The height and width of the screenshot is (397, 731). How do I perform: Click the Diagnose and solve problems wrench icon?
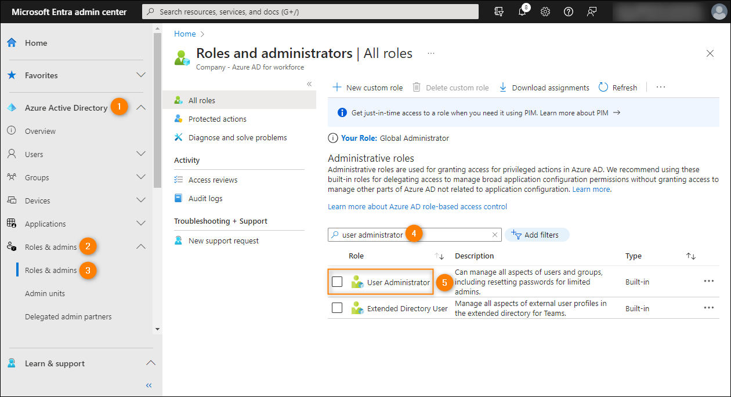tap(179, 137)
